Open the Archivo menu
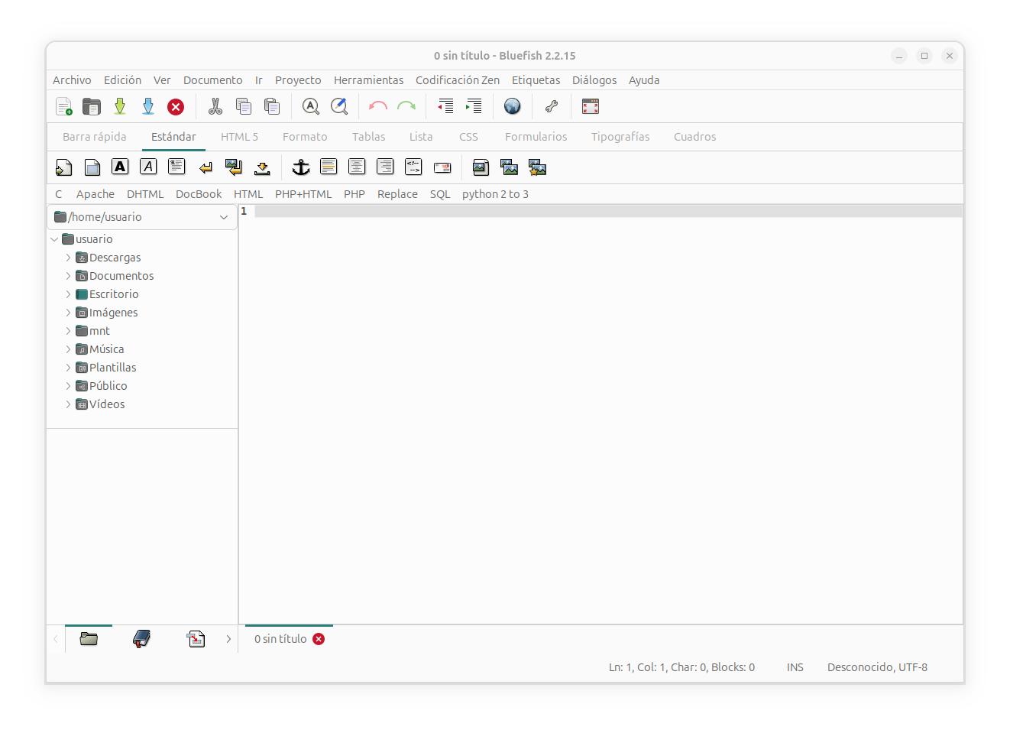 pos(72,80)
